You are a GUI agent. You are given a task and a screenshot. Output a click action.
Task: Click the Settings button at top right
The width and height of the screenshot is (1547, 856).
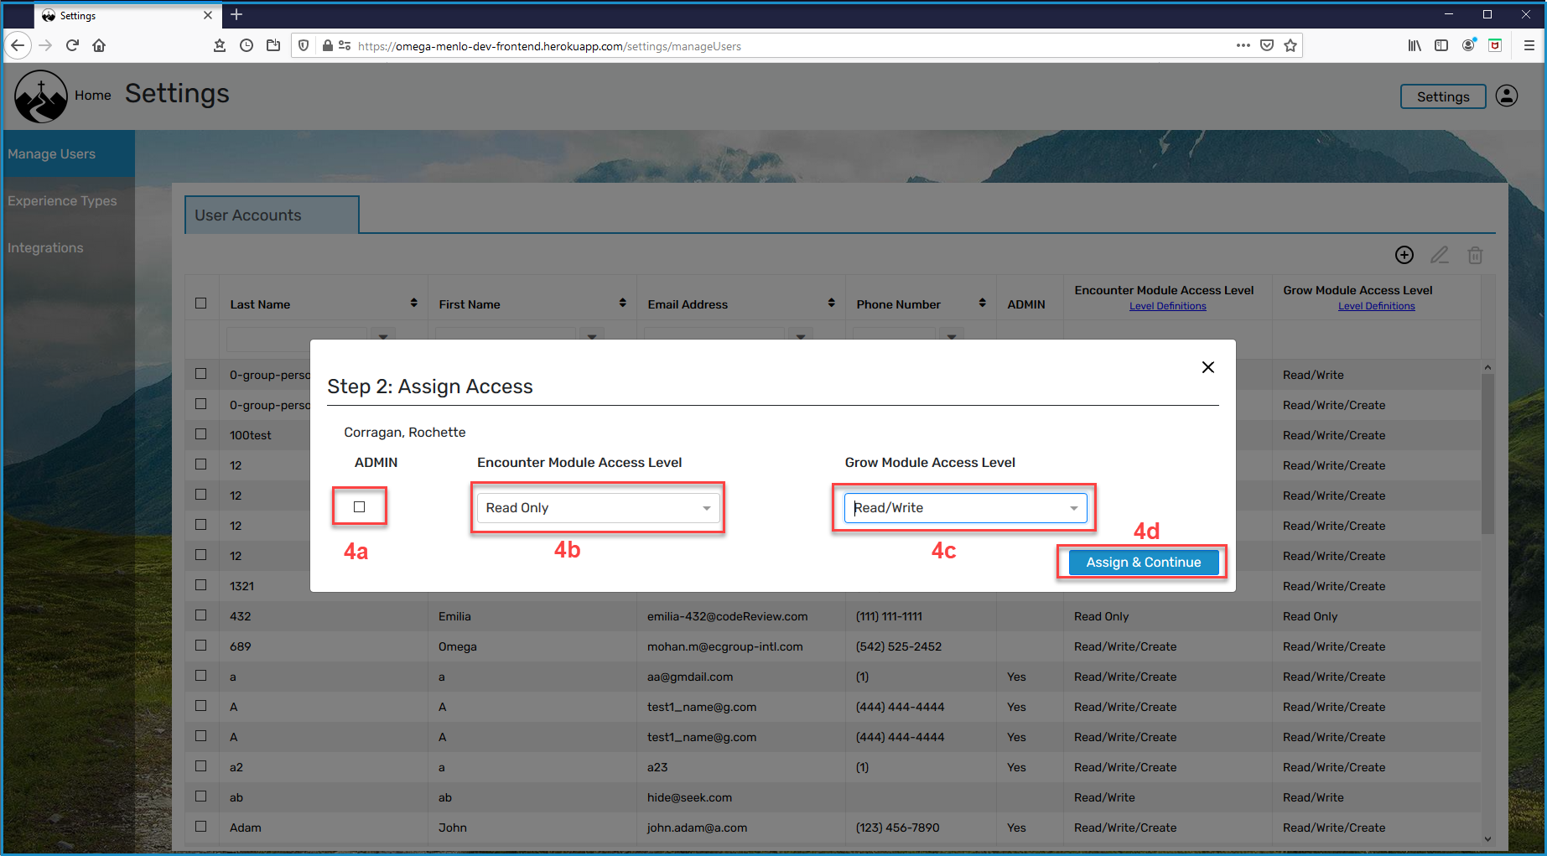[x=1443, y=96]
